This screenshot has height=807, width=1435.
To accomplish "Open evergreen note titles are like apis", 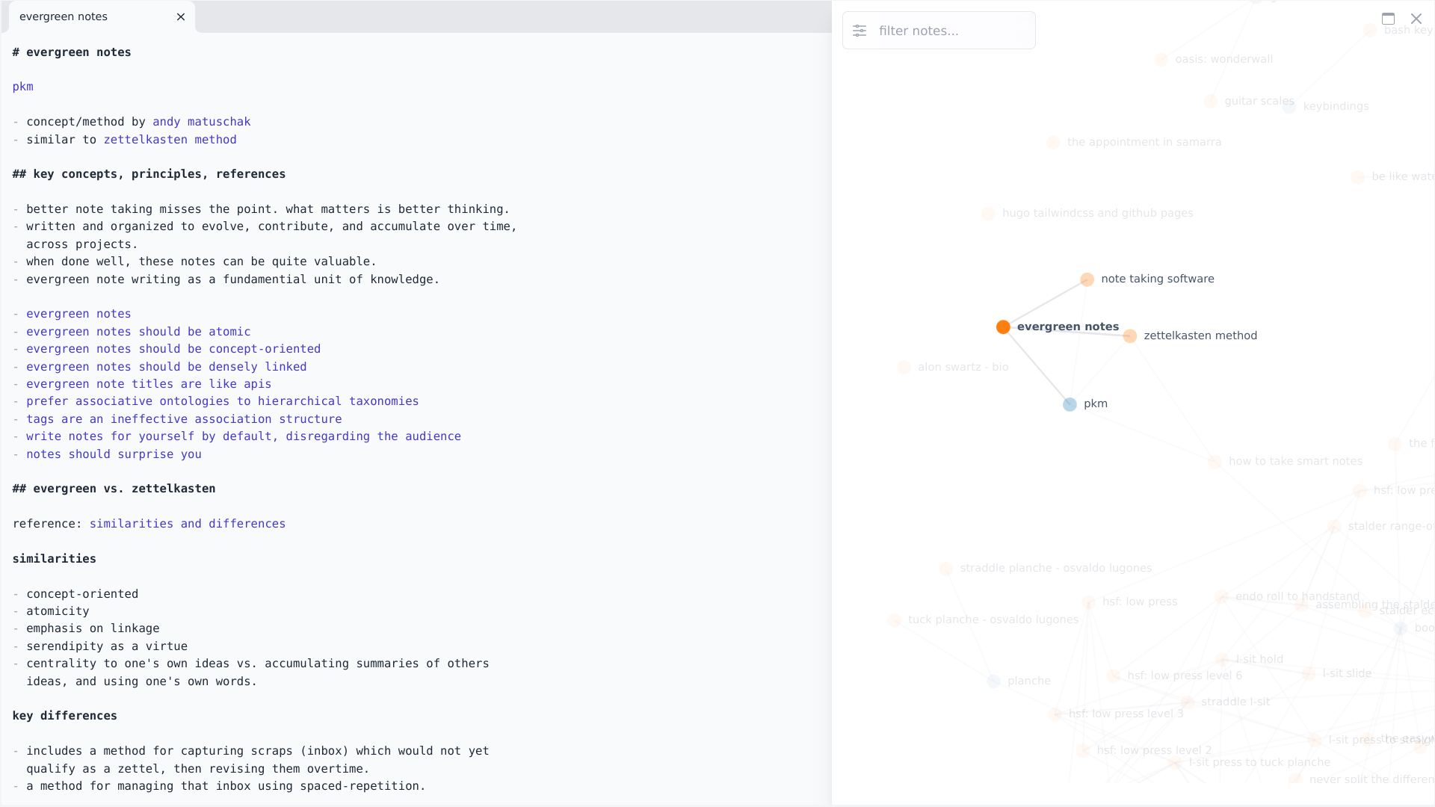I will coord(149,383).
